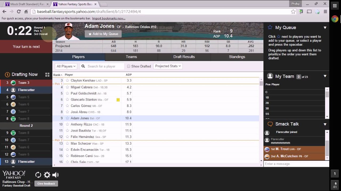Click the My Team roster scrollbar thumb
Image resolution: width=341 pixels, height=191 pixels.
pyautogui.click(x=327, y=94)
